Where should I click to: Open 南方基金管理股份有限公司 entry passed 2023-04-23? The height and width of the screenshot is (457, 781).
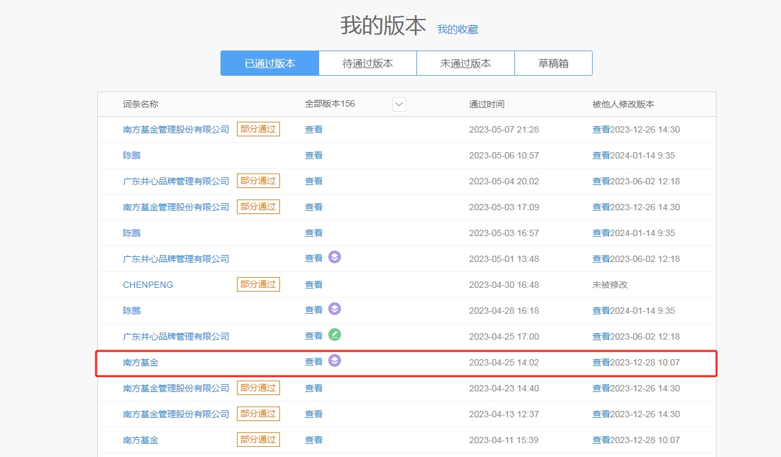click(x=176, y=388)
